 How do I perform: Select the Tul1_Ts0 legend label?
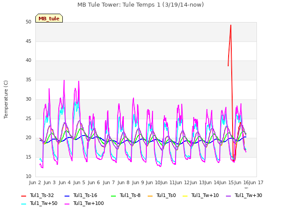point(166,195)
